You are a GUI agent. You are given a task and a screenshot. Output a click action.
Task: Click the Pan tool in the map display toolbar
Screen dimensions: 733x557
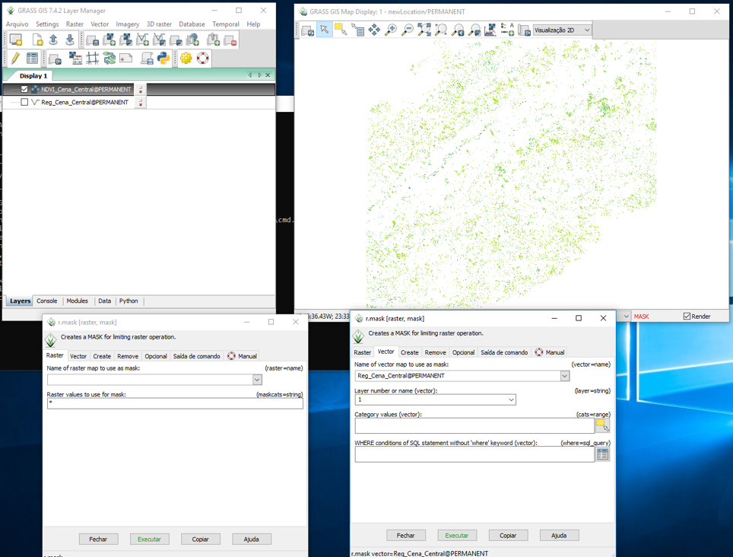(x=374, y=30)
